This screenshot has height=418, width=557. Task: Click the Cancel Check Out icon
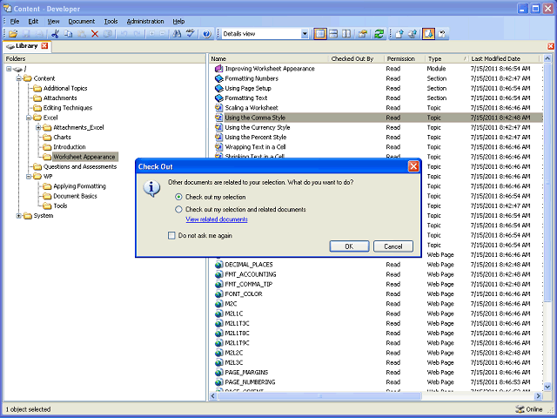point(442,34)
